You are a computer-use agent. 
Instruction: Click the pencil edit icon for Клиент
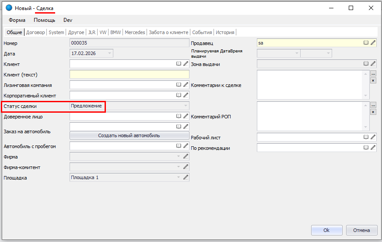click(186, 64)
